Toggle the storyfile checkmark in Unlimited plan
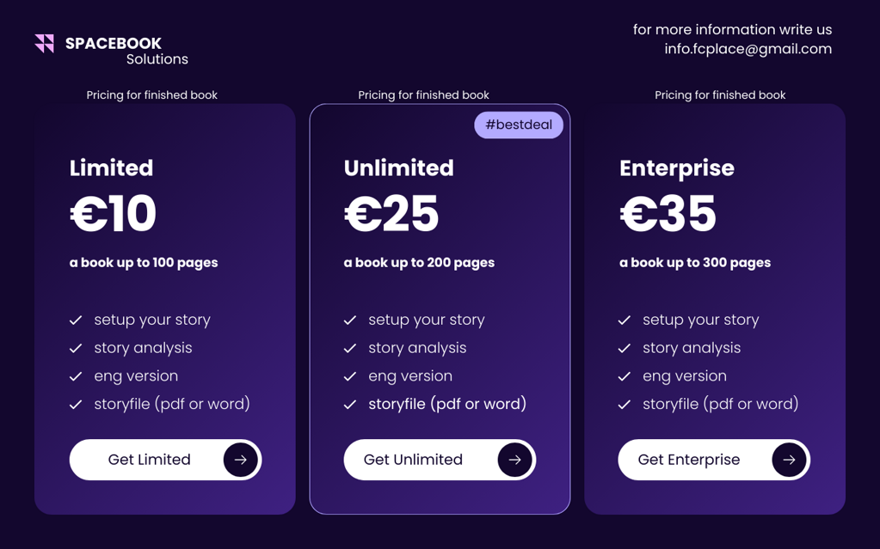Viewport: 880px width, 549px height. pyautogui.click(x=349, y=404)
